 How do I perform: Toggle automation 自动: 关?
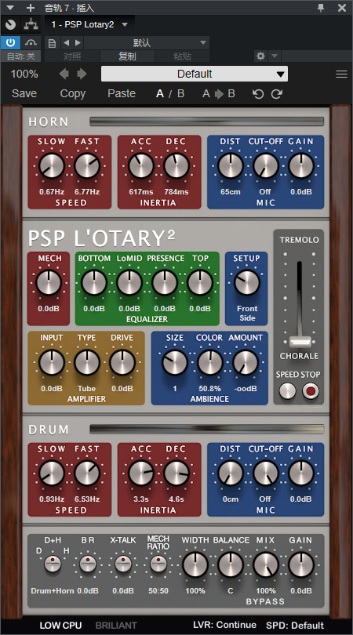20,56
